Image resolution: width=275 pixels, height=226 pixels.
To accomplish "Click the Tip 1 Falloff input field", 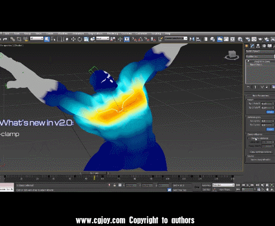I will (267, 104).
